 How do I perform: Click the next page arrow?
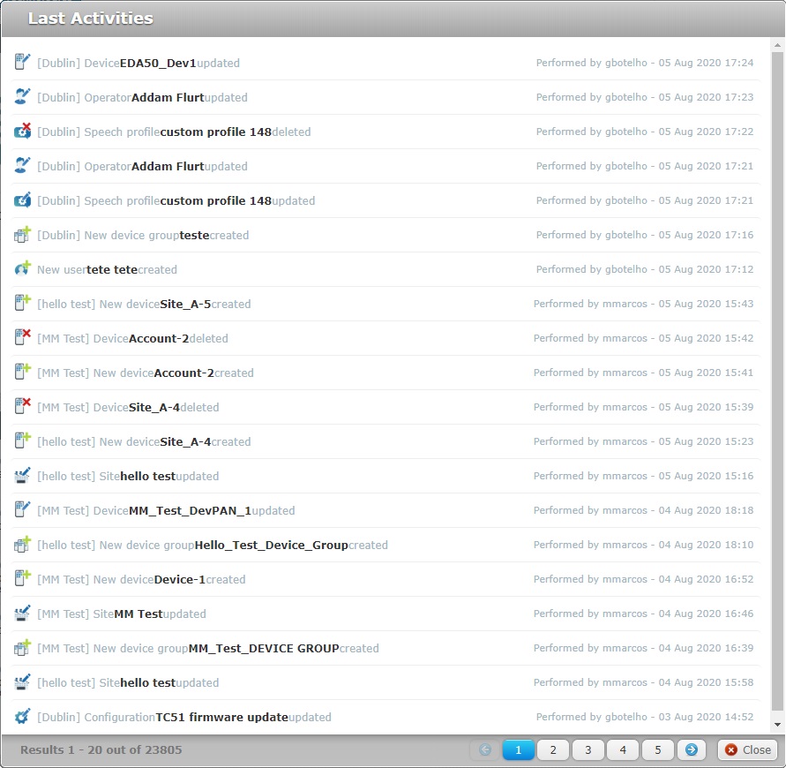[692, 749]
